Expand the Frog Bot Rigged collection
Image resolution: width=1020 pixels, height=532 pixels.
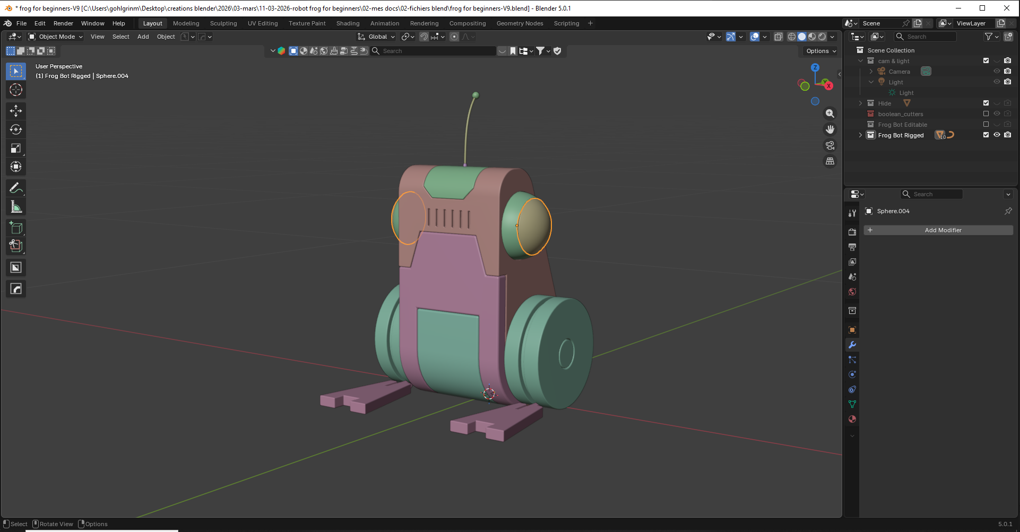pos(860,135)
